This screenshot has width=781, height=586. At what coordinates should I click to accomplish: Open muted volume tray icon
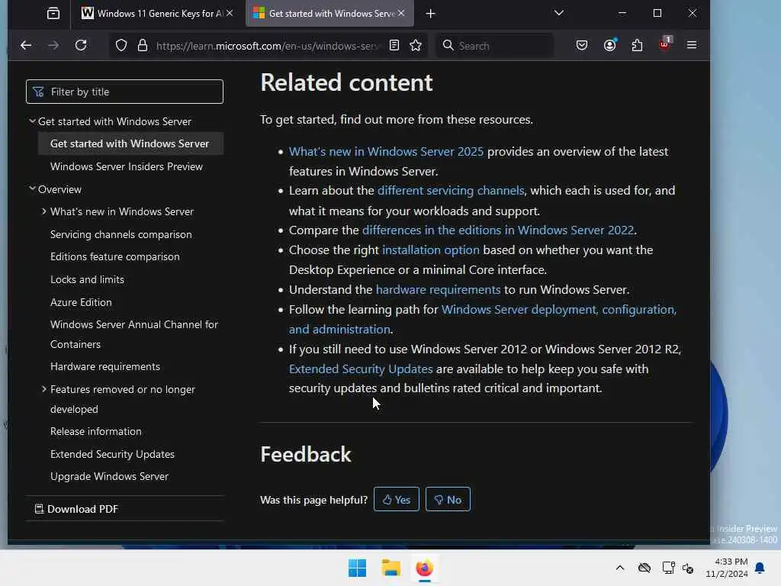(688, 568)
